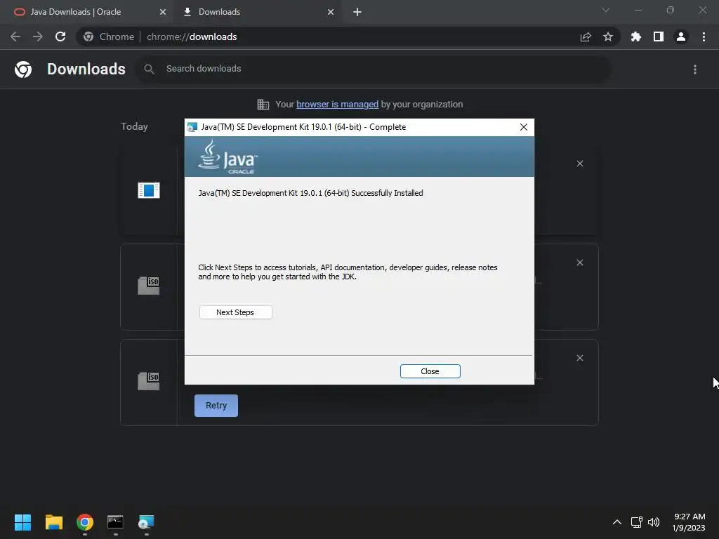The width and height of the screenshot is (719, 539).
Task: Share this page using the share icon
Action: [x=586, y=36]
